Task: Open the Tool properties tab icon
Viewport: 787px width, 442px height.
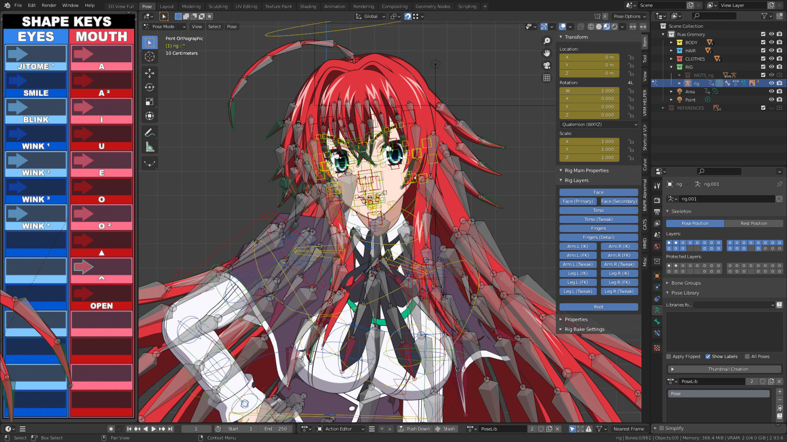Action: [657, 185]
